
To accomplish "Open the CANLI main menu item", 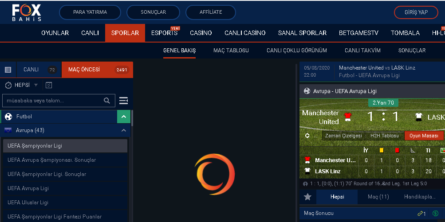I will [90, 33].
